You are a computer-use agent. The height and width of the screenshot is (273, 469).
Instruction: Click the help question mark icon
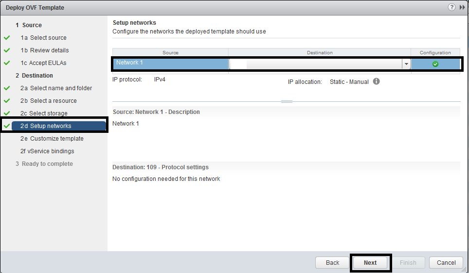(x=451, y=7)
